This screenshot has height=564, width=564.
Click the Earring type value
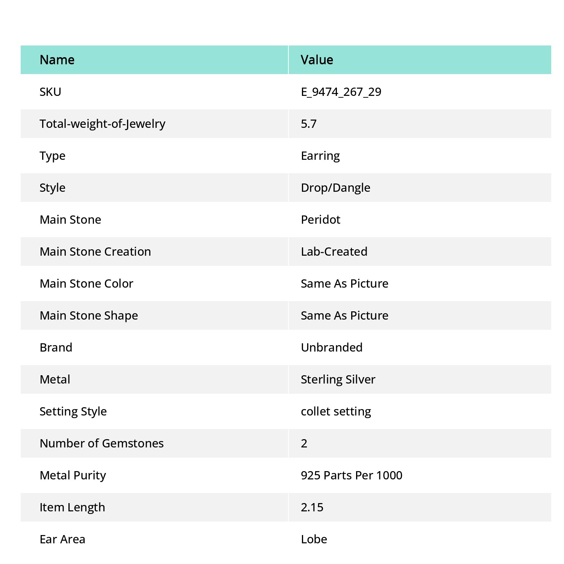[320, 156]
